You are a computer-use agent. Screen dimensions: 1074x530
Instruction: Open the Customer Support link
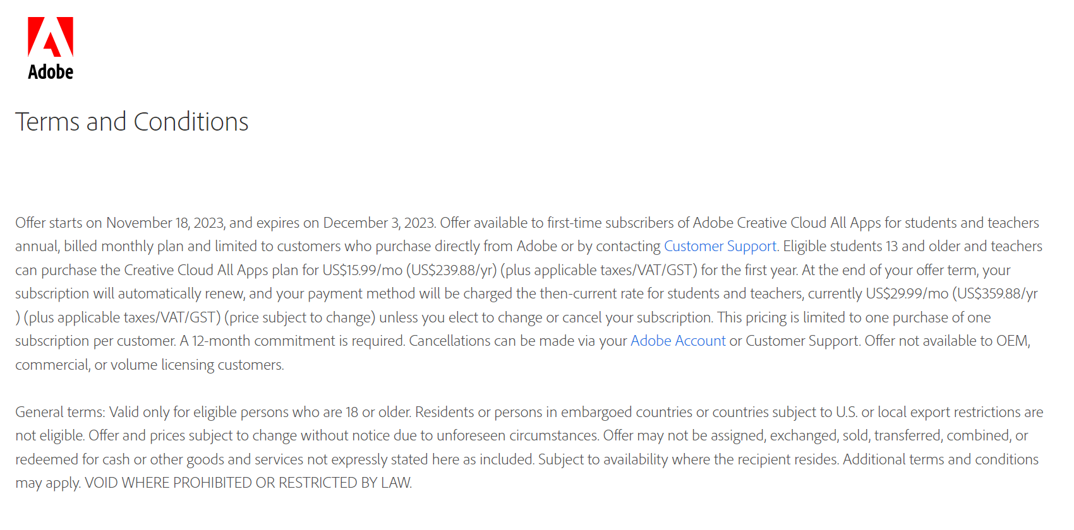720,246
